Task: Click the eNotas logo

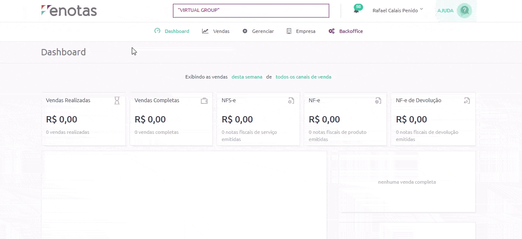Action: pos(69,11)
